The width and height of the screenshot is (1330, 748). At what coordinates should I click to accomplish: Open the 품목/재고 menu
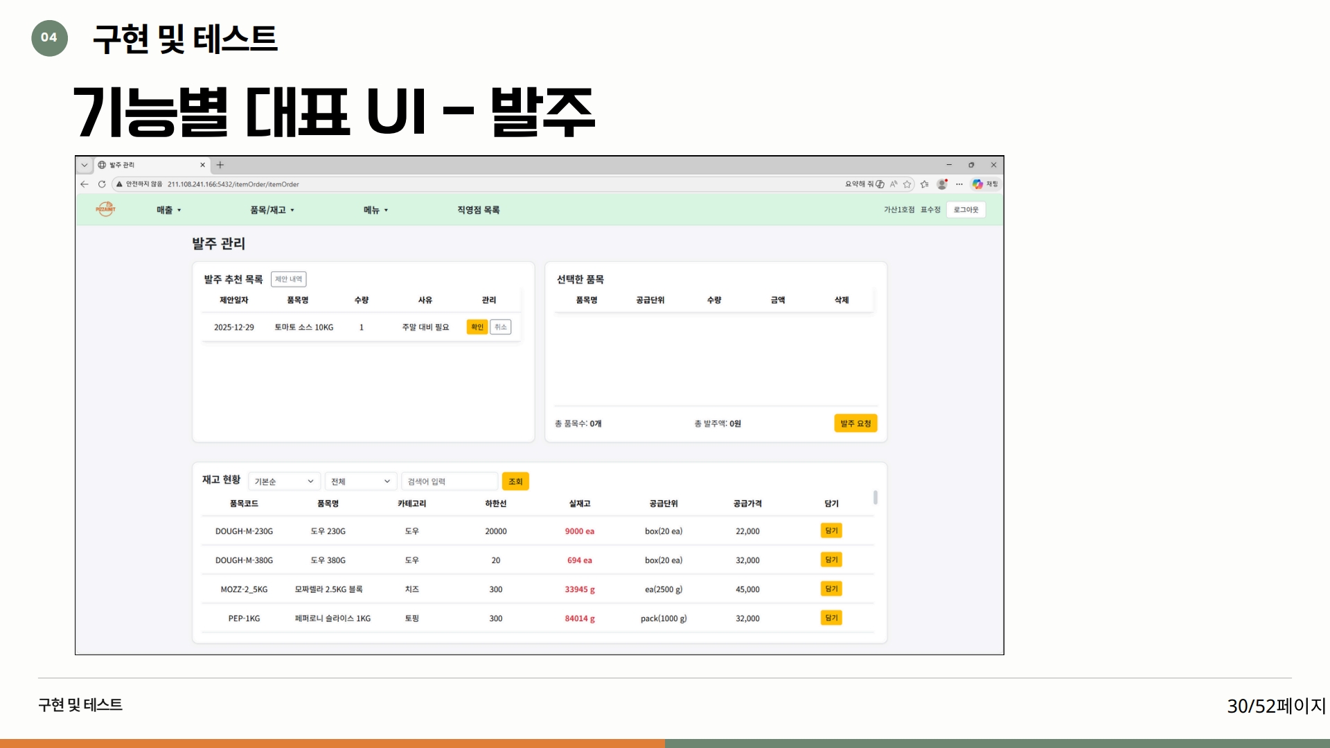point(272,210)
